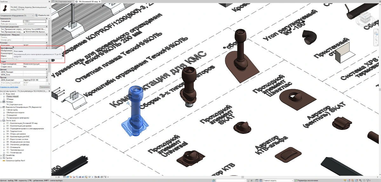The height and width of the screenshot is (182, 381).
Task: Close the Свойства properties panel
Action: [49, 2]
